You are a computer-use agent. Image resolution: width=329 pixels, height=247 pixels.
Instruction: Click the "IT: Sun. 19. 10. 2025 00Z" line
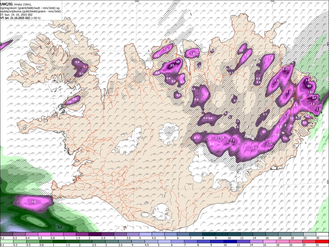16,15
